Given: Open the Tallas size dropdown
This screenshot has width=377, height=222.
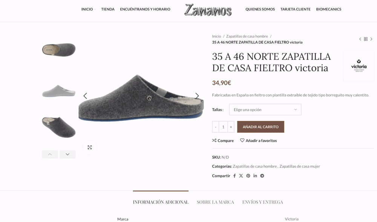Looking at the screenshot, I should (265, 109).
